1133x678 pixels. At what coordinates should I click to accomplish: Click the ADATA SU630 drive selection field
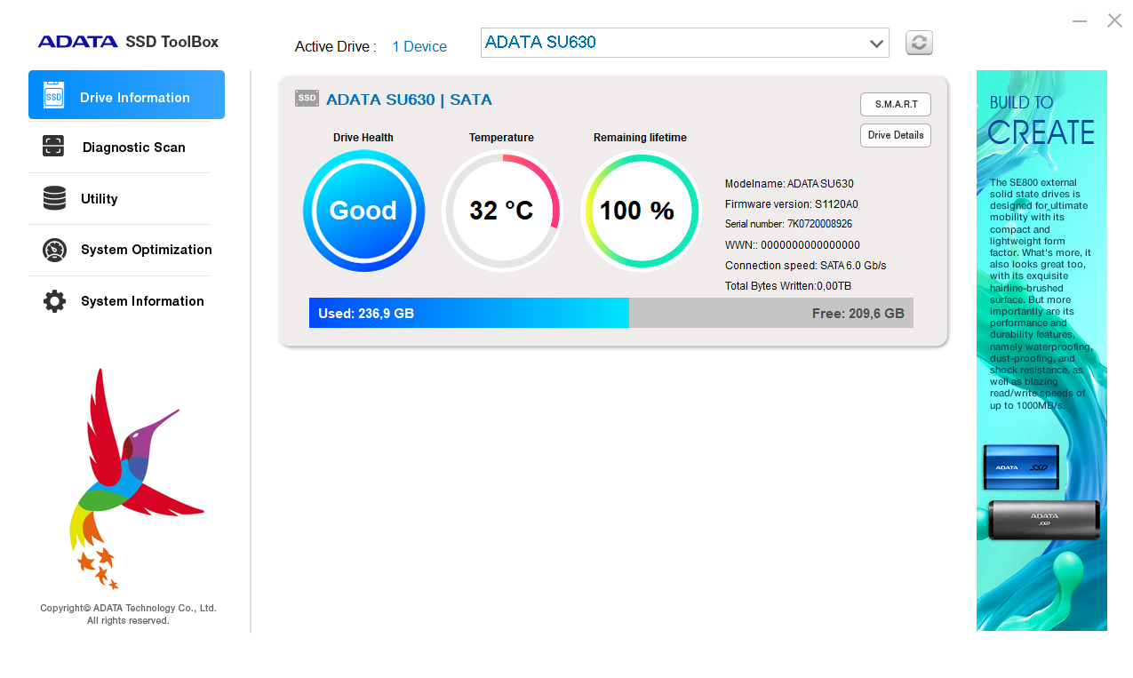[x=684, y=43]
